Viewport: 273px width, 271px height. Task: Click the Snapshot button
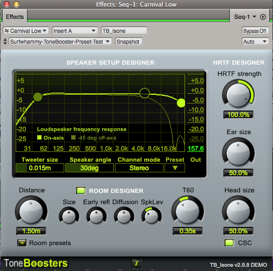(128, 41)
